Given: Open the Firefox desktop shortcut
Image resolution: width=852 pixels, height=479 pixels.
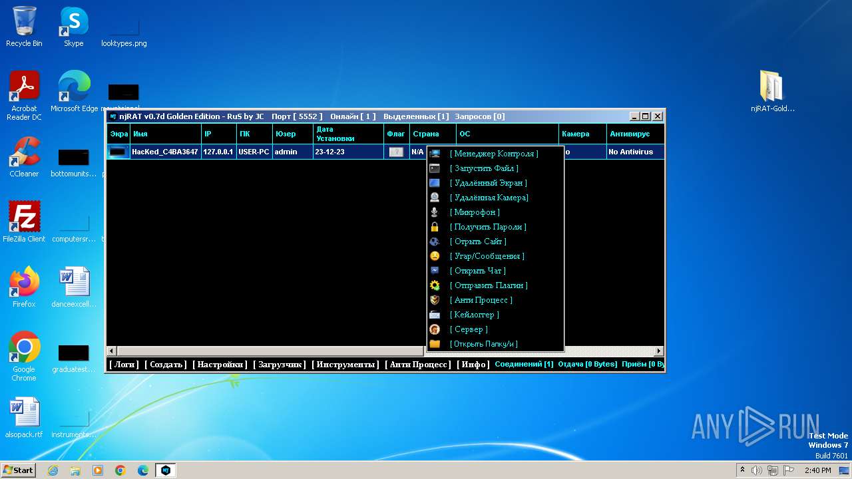Looking at the screenshot, I should coord(24,287).
